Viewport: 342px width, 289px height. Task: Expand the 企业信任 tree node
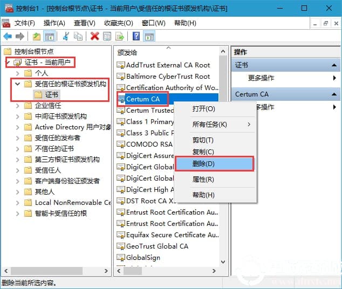[18, 106]
